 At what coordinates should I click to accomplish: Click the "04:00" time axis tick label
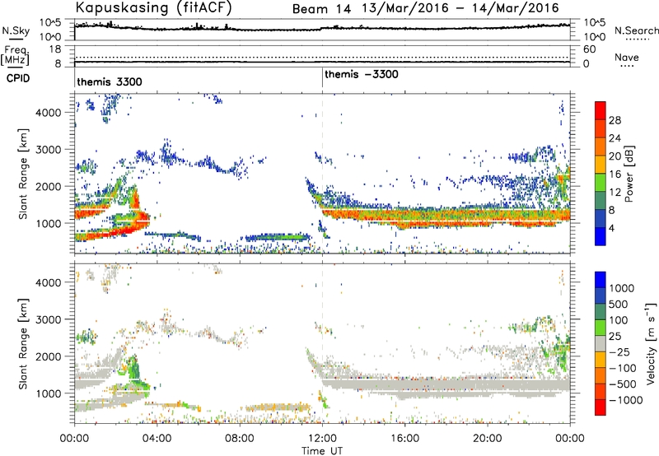pos(157,439)
